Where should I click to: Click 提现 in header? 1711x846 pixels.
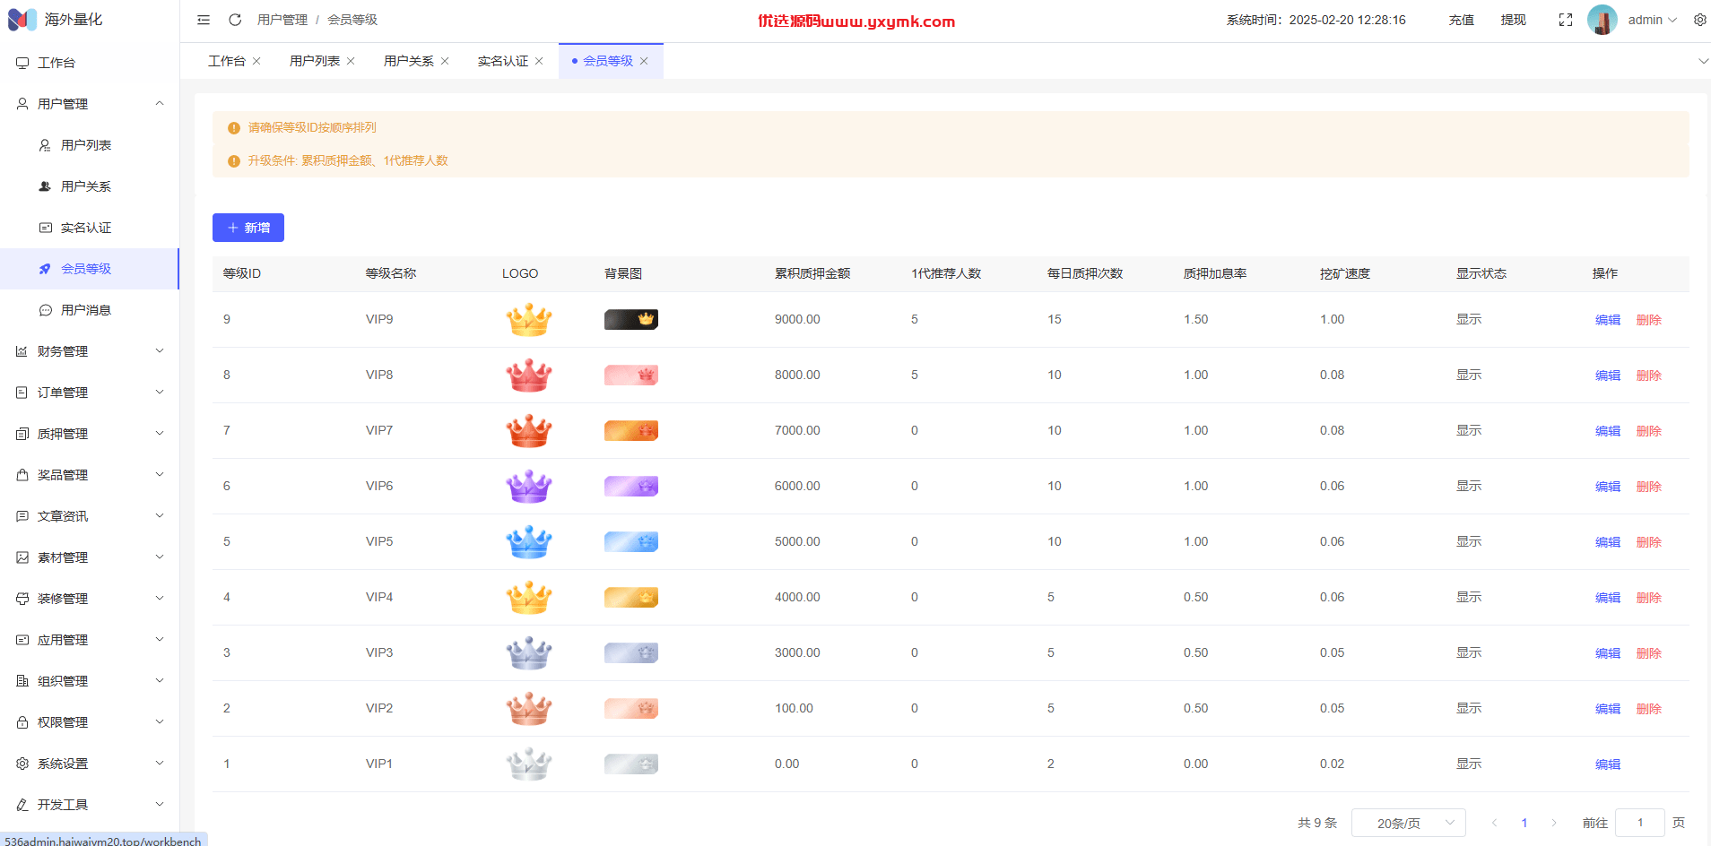1514,20
